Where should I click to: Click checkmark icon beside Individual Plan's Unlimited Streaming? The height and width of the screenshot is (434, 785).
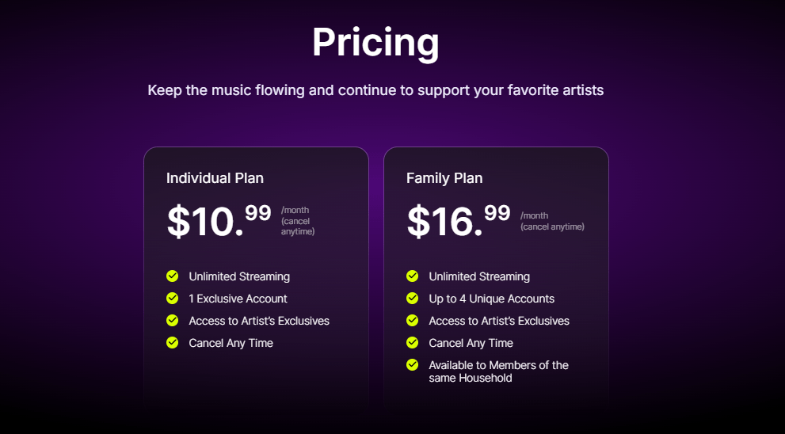(x=172, y=276)
